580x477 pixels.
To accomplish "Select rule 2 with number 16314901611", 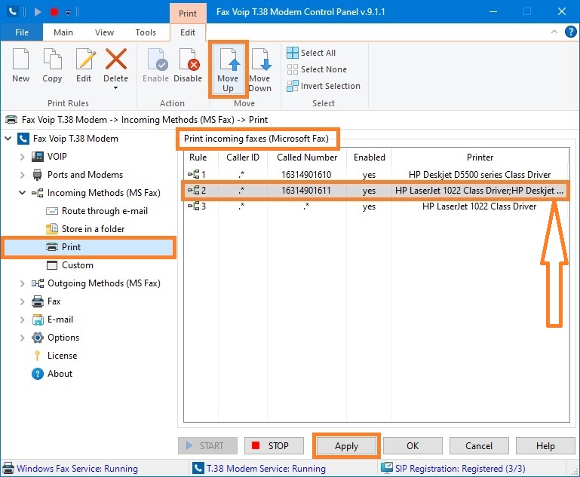I will [x=376, y=191].
